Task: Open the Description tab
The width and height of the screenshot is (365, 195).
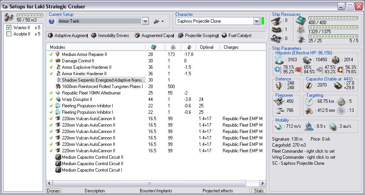Action: click(x=94, y=191)
